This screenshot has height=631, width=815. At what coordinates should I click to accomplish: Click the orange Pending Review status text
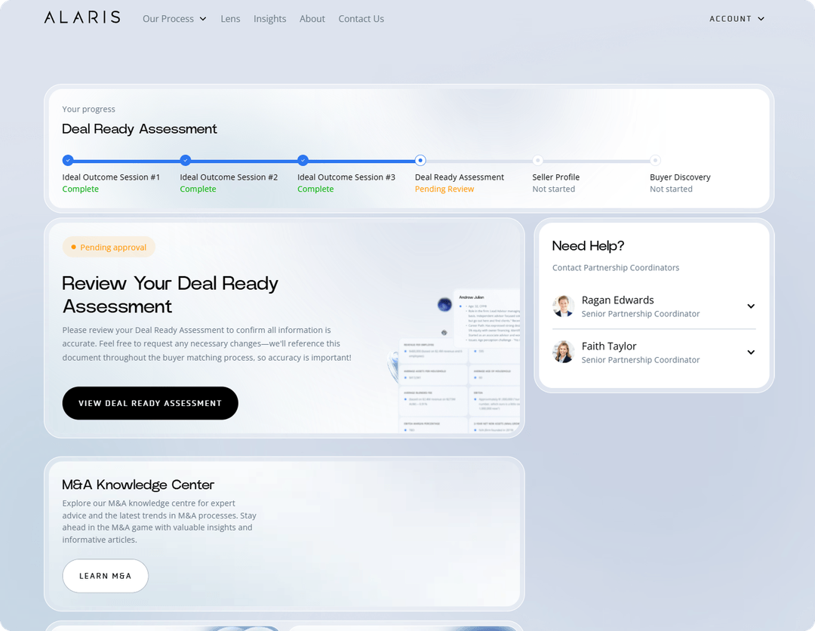[444, 189]
